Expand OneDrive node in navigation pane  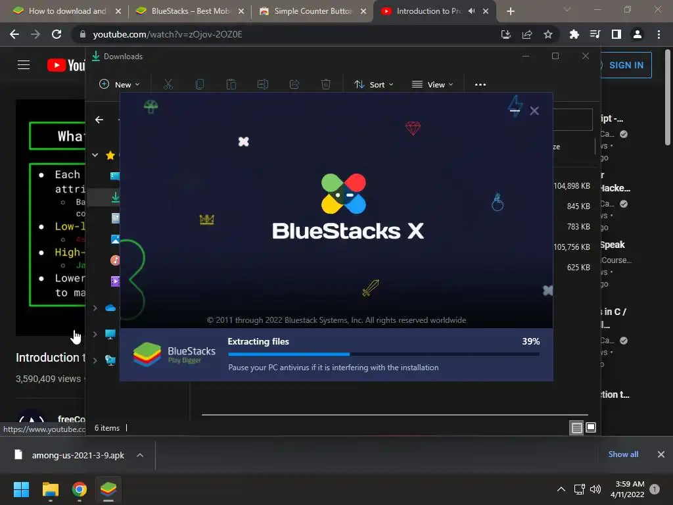point(95,308)
